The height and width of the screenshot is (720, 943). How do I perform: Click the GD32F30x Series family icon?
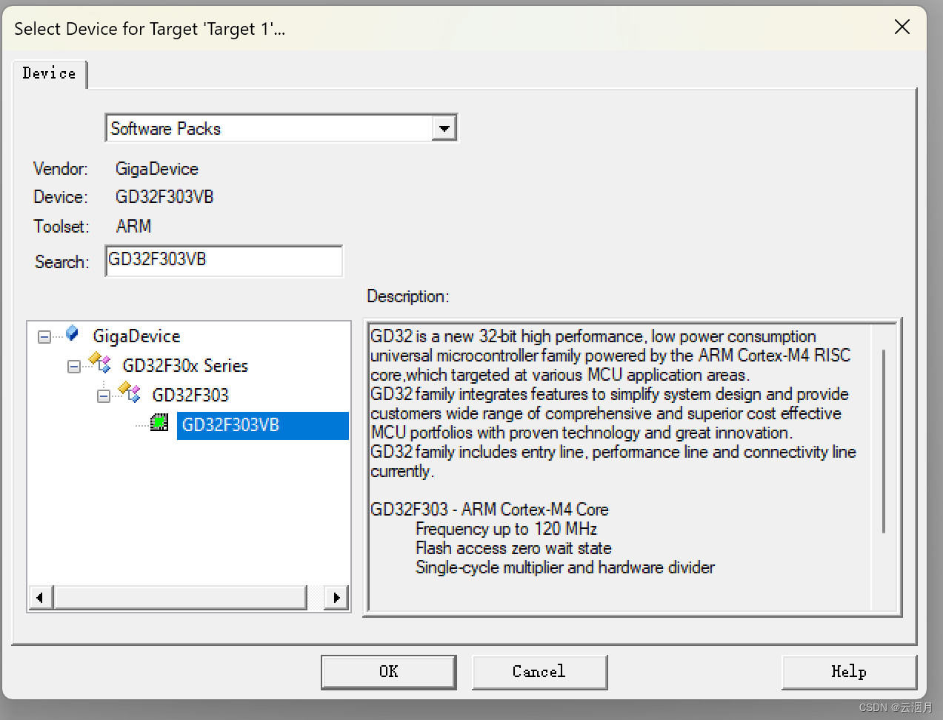[100, 363]
